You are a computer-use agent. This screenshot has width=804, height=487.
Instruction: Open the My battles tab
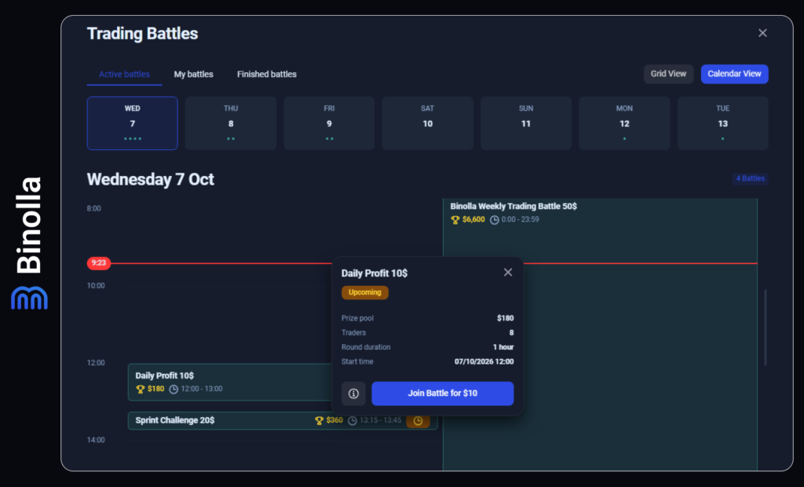[193, 75]
